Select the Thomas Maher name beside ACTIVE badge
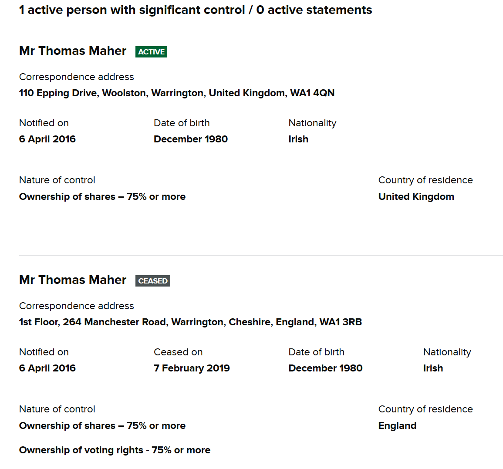 [x=73, y=51]
